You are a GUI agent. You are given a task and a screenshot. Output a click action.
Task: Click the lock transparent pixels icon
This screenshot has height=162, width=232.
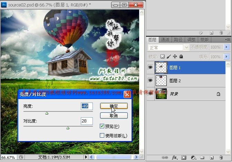tap(163, 56)
